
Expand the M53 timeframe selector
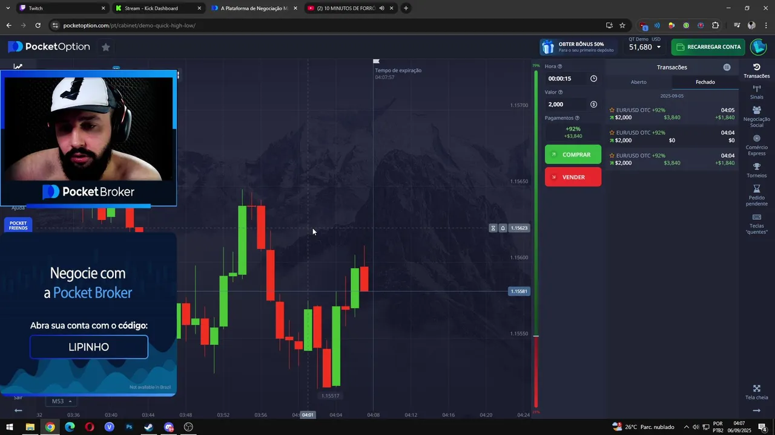(x=62, y=401)
